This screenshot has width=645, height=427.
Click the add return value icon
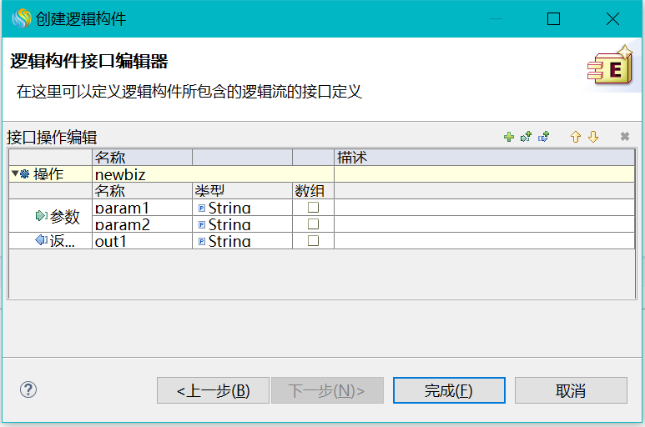[544, 138]
